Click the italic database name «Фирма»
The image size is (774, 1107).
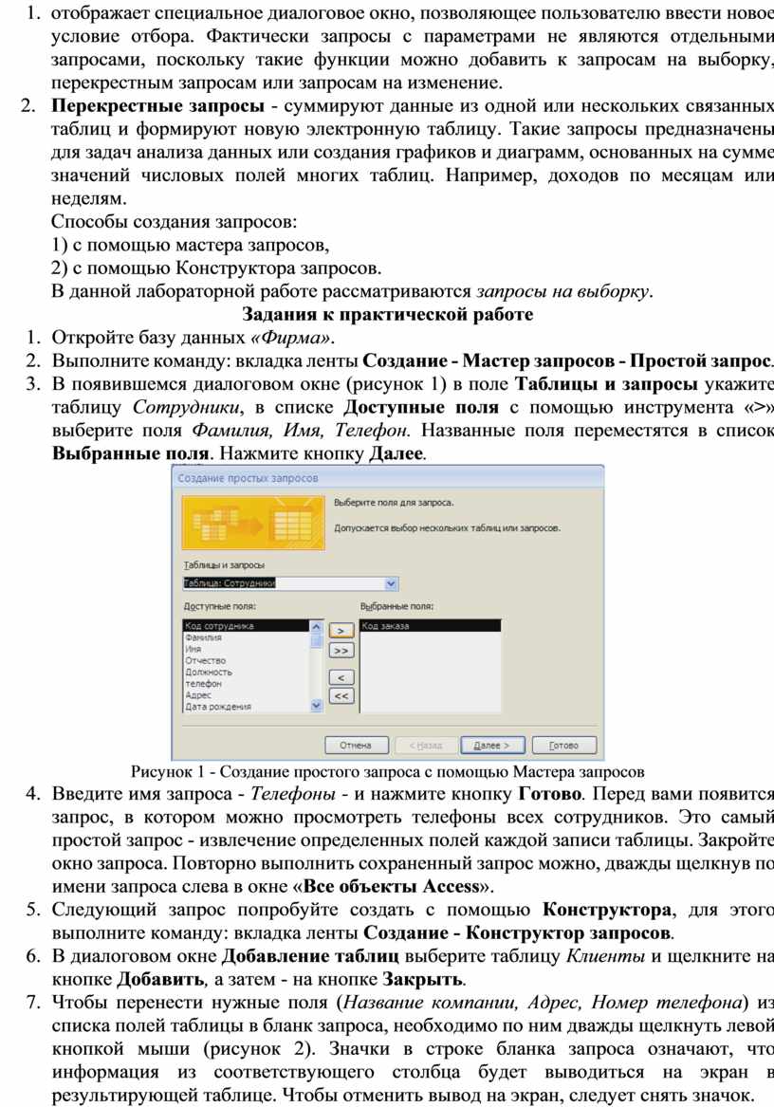pyautogui.click(x=290, y=338)
